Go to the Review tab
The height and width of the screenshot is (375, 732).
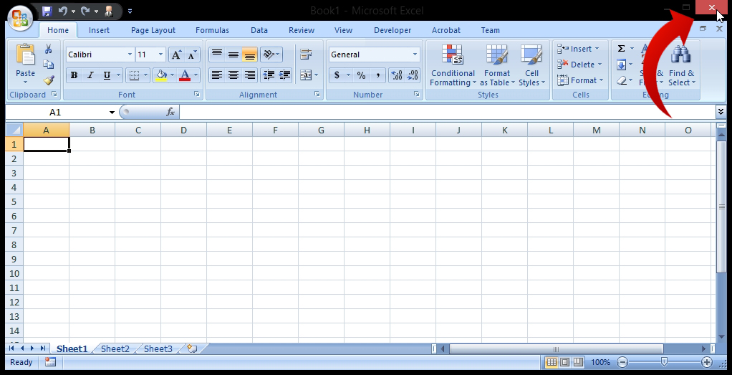click(301, 30)
